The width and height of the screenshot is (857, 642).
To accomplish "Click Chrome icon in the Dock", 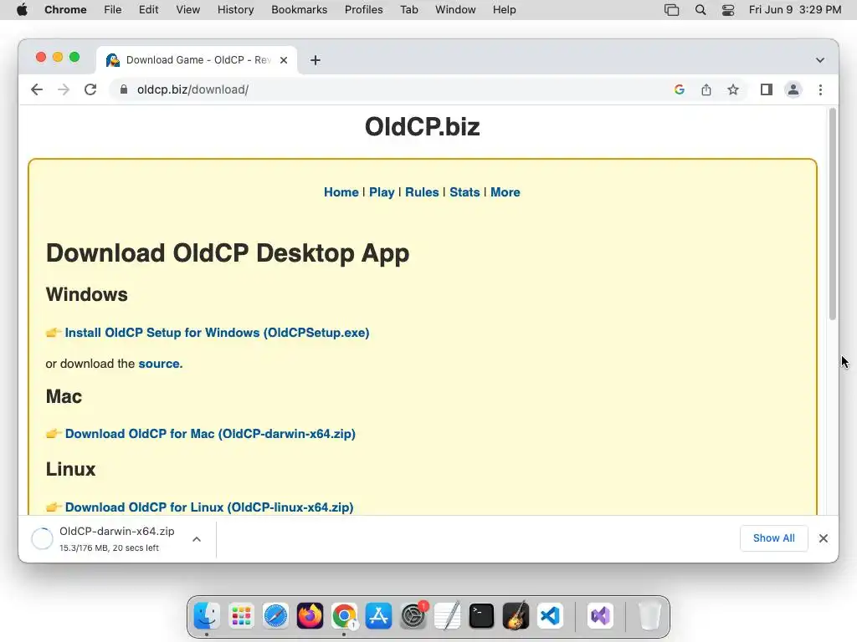I will tap(344, 616).
